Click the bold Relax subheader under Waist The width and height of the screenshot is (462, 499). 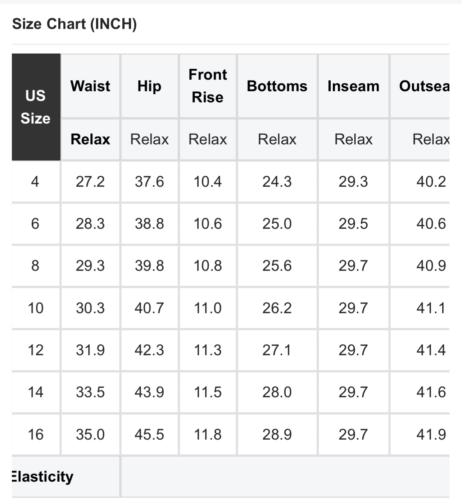(90, 139)
